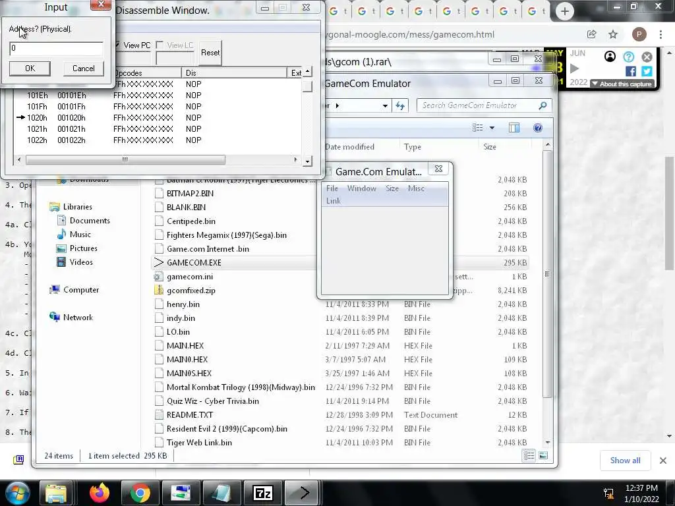Select BITMAP2.BIN file
The height and width of the screenshot is (506, 675).
pos(190,194)
